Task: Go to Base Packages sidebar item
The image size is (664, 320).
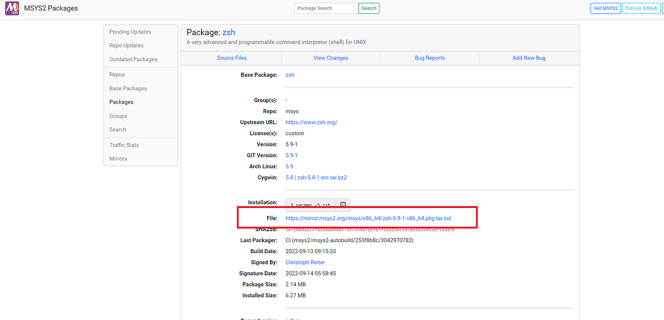Action: click(x=128, y=88)
